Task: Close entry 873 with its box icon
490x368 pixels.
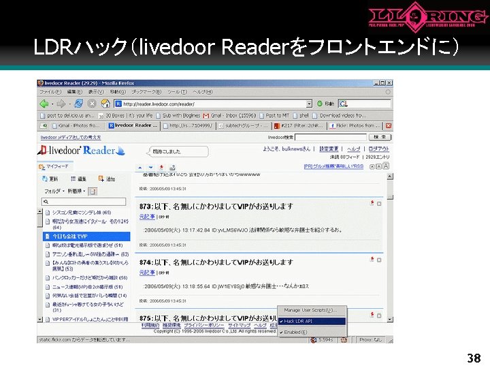Action: 379,204
